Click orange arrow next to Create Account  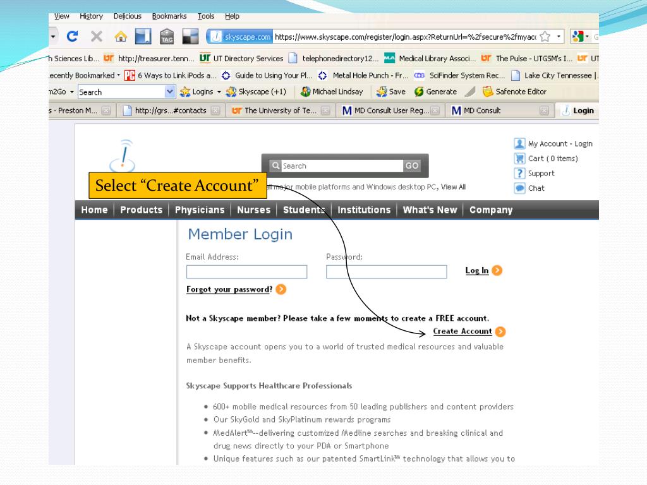tap(500, 331)
